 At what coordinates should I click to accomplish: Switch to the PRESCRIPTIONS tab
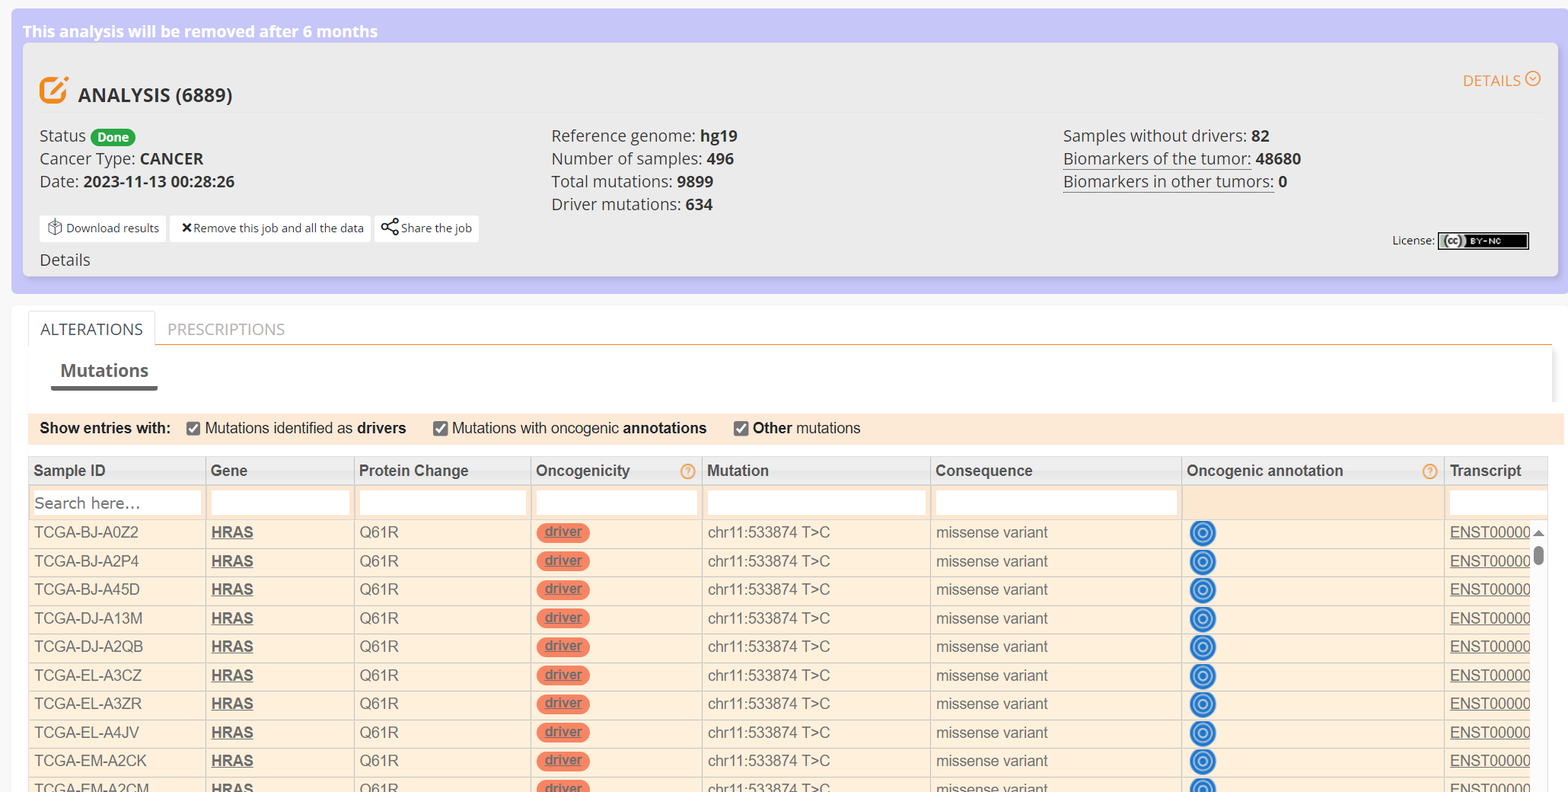[x=226, y=329]
